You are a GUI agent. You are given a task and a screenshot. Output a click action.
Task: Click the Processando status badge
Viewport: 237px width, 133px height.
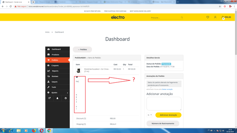pos(166,64)
